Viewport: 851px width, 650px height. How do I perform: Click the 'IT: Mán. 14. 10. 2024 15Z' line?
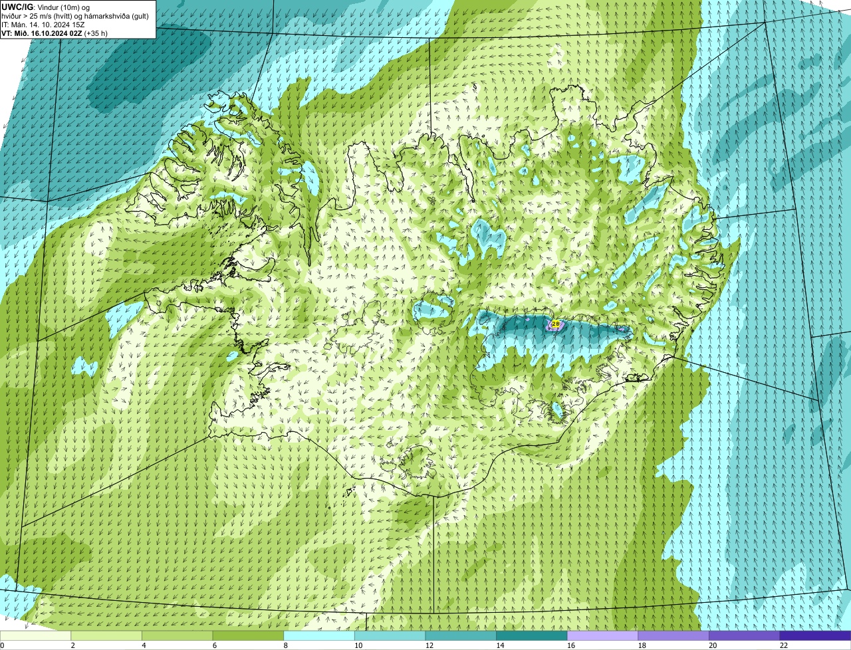point(43,24)
